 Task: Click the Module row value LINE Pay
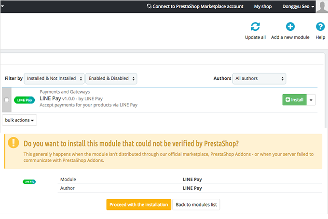[192, 180]
